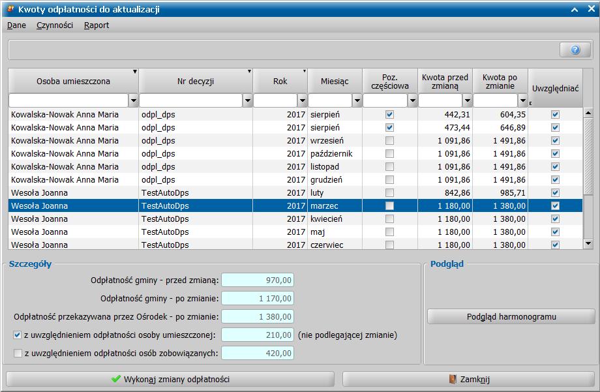600x392 pixels.
Task: Select Wesoła Joanna in the luty row
Action: tap(39, 192)
